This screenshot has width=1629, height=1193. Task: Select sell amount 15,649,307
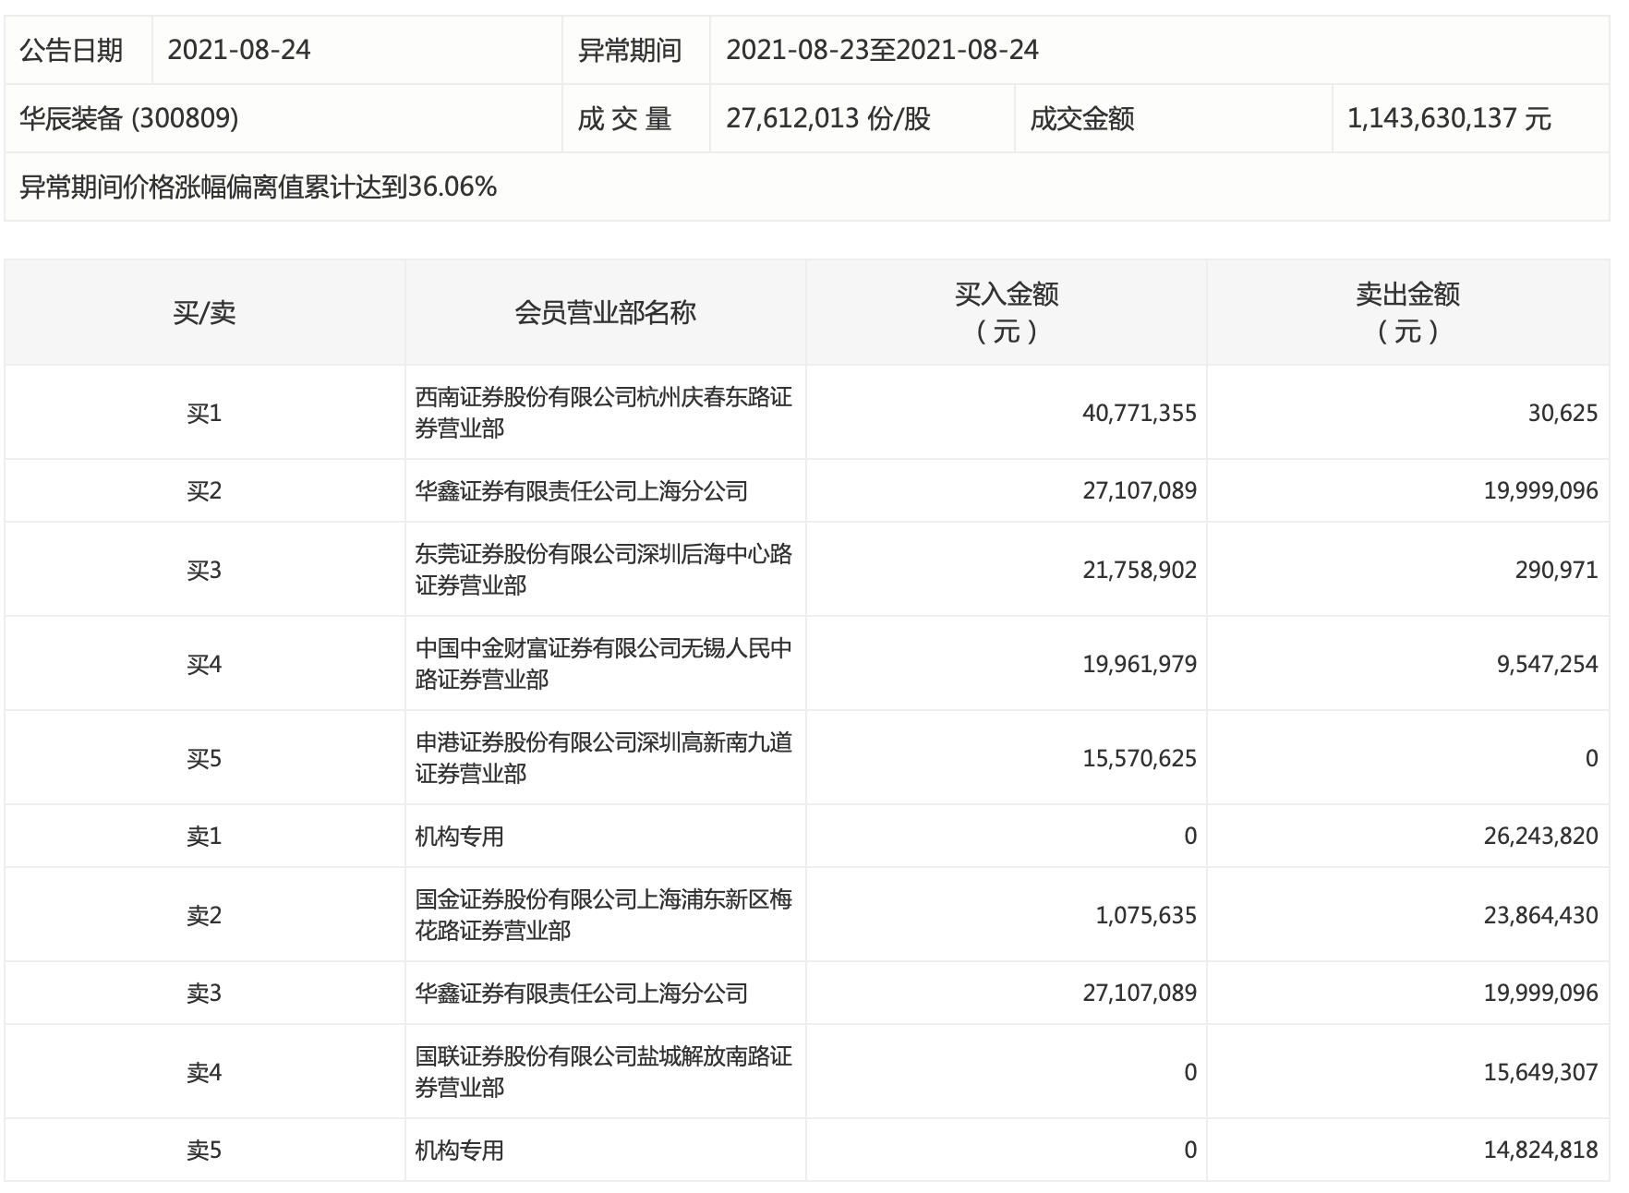[x=1540, y=1072]
